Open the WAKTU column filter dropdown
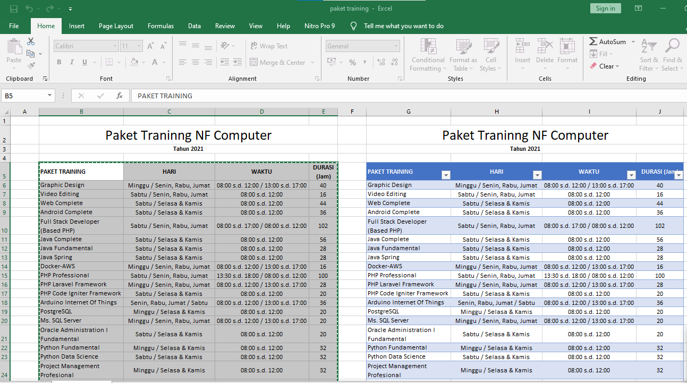Screen dimensions: 687x383 (x=631, y=174)
